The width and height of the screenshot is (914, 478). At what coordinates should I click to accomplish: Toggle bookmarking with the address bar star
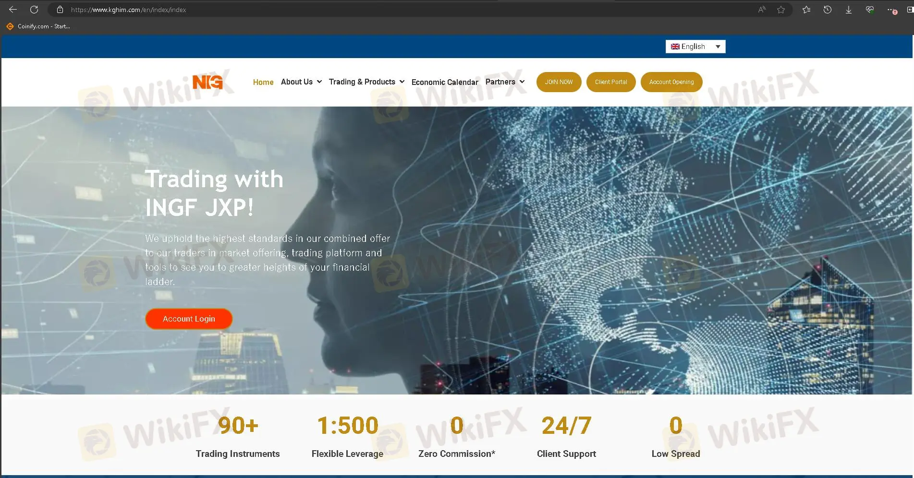click(x=780, y=9)
